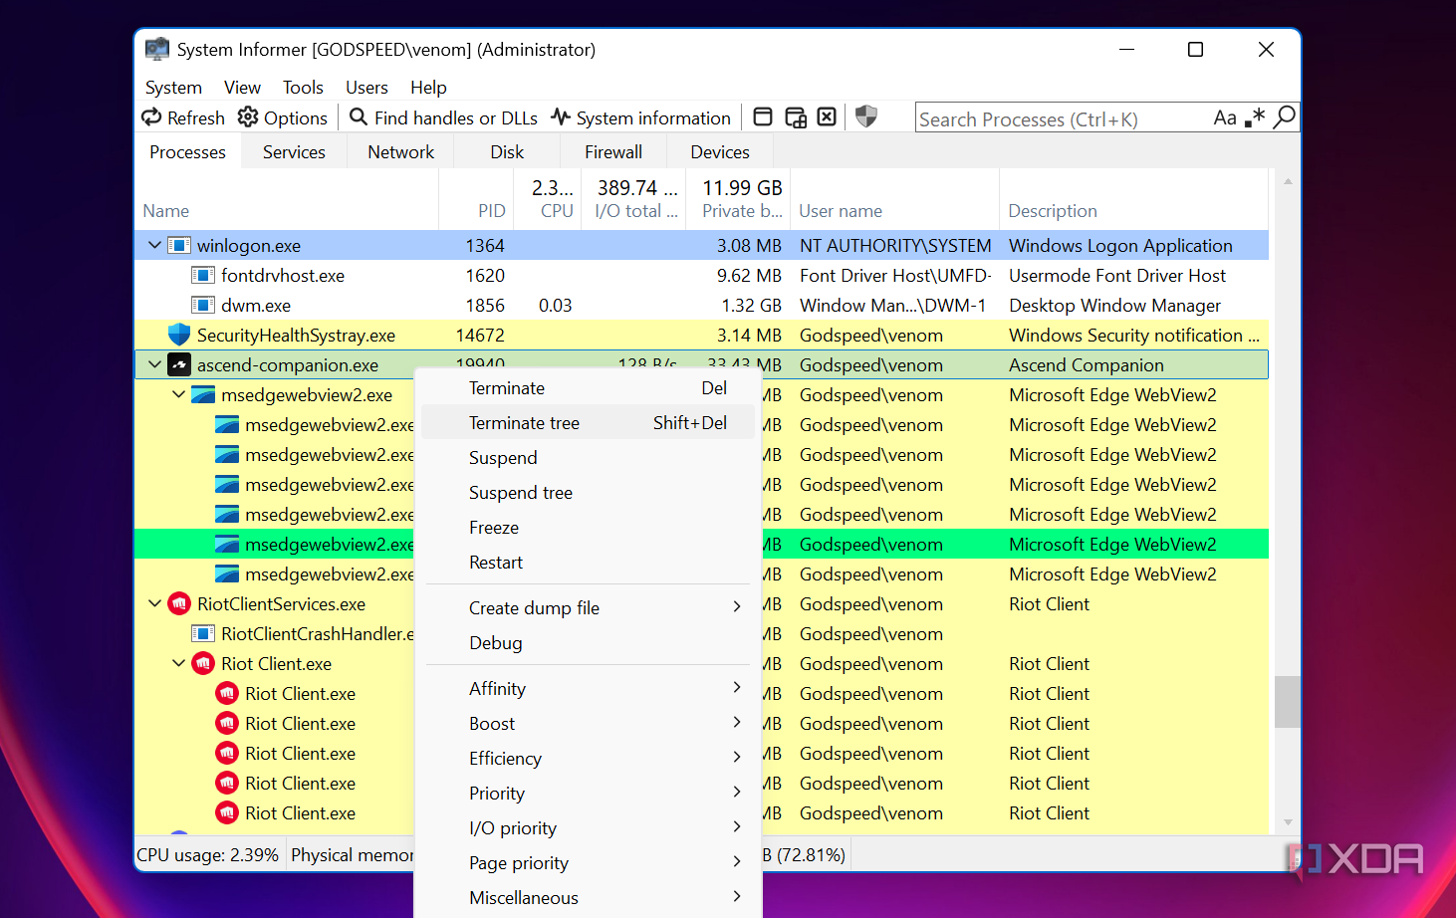
Task: Switch to the Devices tab
Action: pos(720,152)
